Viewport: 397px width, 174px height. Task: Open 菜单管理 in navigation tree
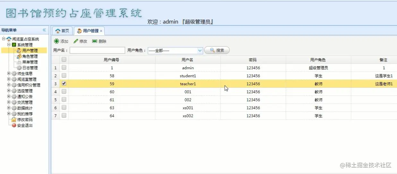pos(30,62)
